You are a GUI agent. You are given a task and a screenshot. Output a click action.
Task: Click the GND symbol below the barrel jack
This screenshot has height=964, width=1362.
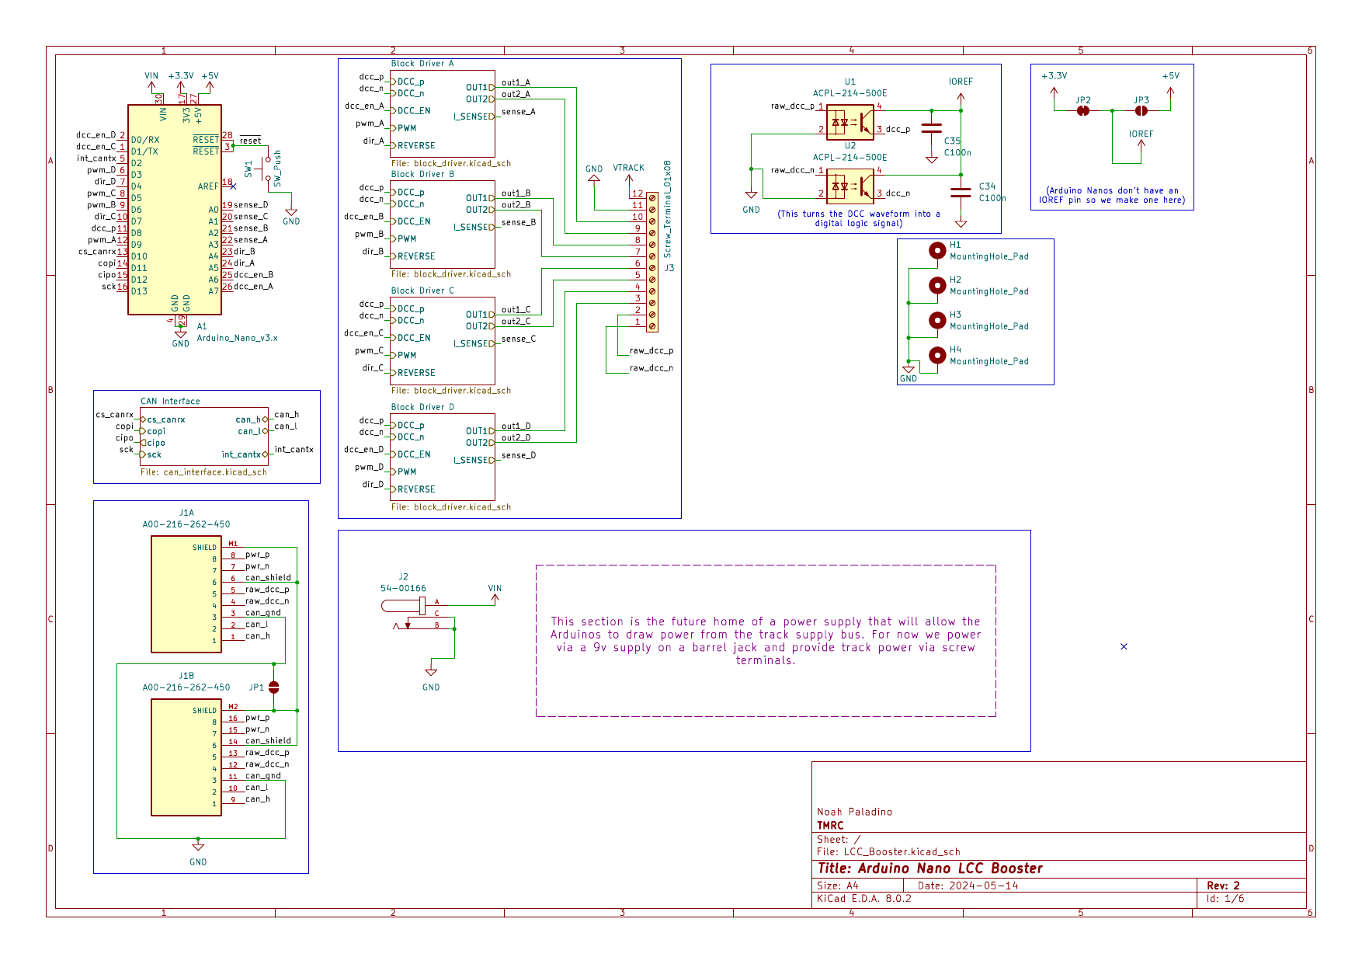431,677
